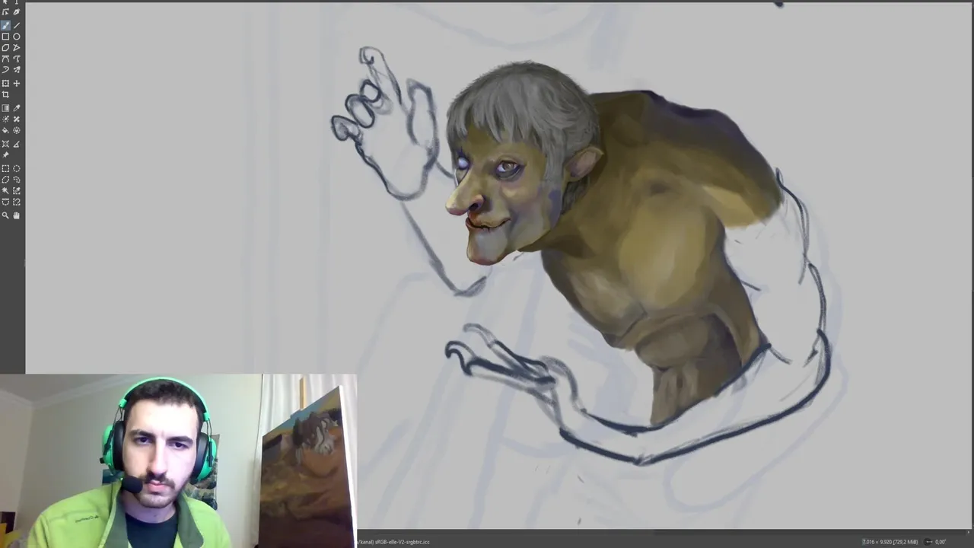Select the Edit Shapes tool

click(x=5, y=12)
